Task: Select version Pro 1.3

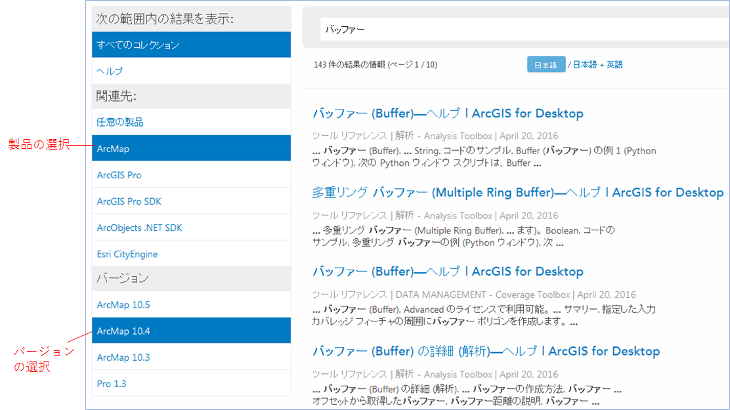Action: point(191,384)
